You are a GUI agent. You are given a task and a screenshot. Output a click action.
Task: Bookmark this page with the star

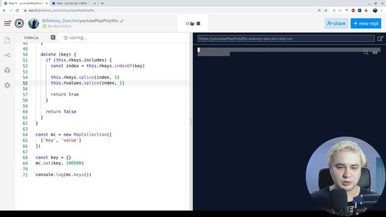326,10
